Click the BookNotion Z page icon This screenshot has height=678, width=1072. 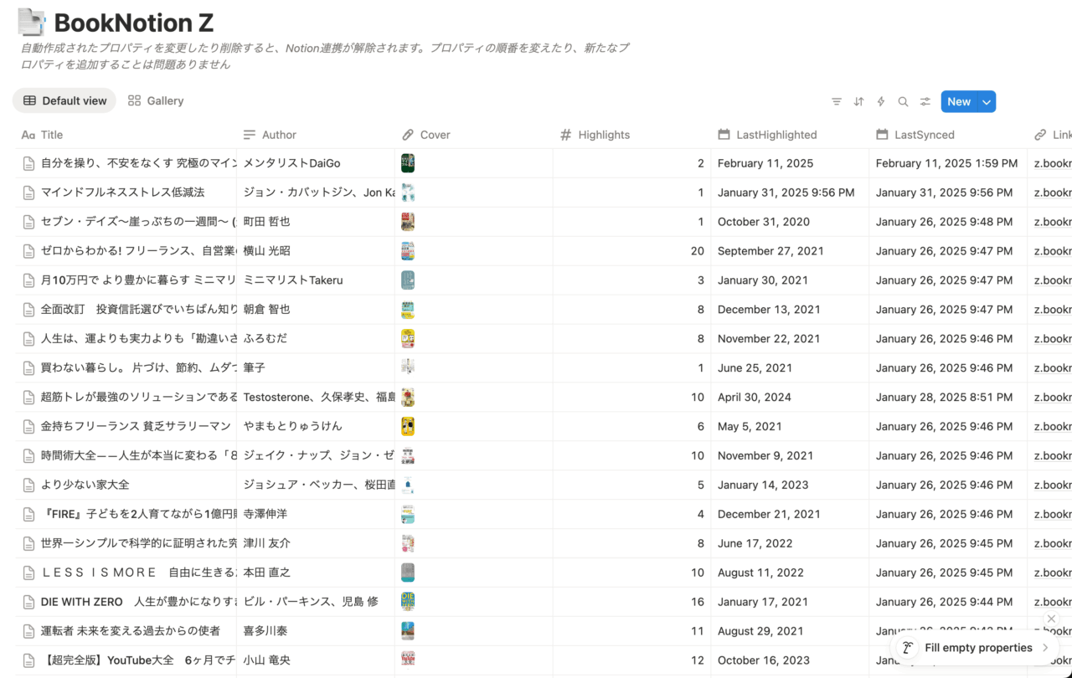[x=33, y=23]
